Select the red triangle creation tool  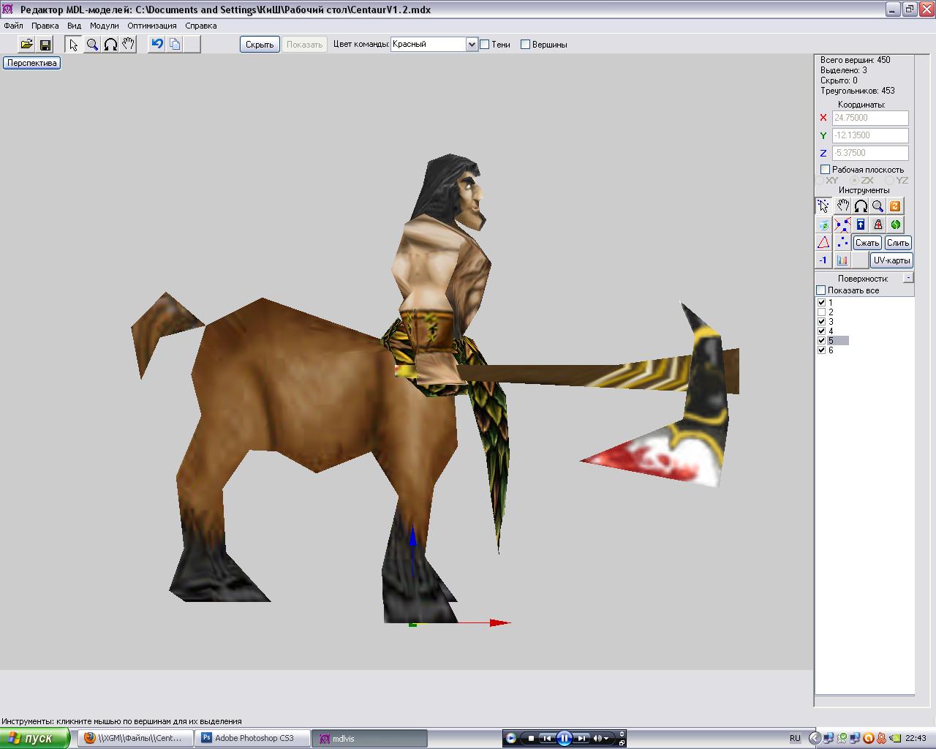coord(824,242)
